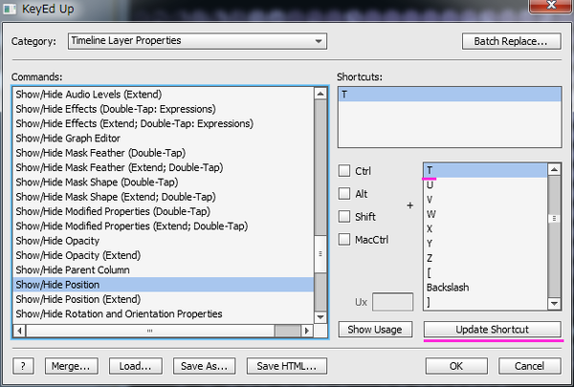Viewport: 574px width, 387px height.
Task: Select Show/Hide Mask Shape (Double-Tap)
Action: pyautogui.click(x=164, y=183)
